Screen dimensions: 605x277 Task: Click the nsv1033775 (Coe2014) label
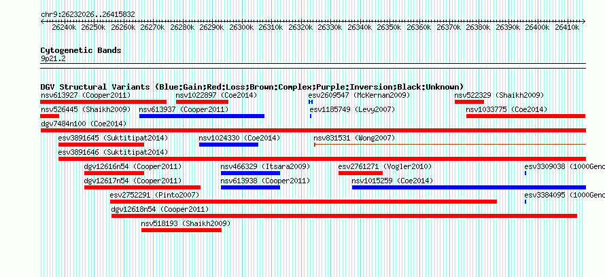click(x=506, y=109)
